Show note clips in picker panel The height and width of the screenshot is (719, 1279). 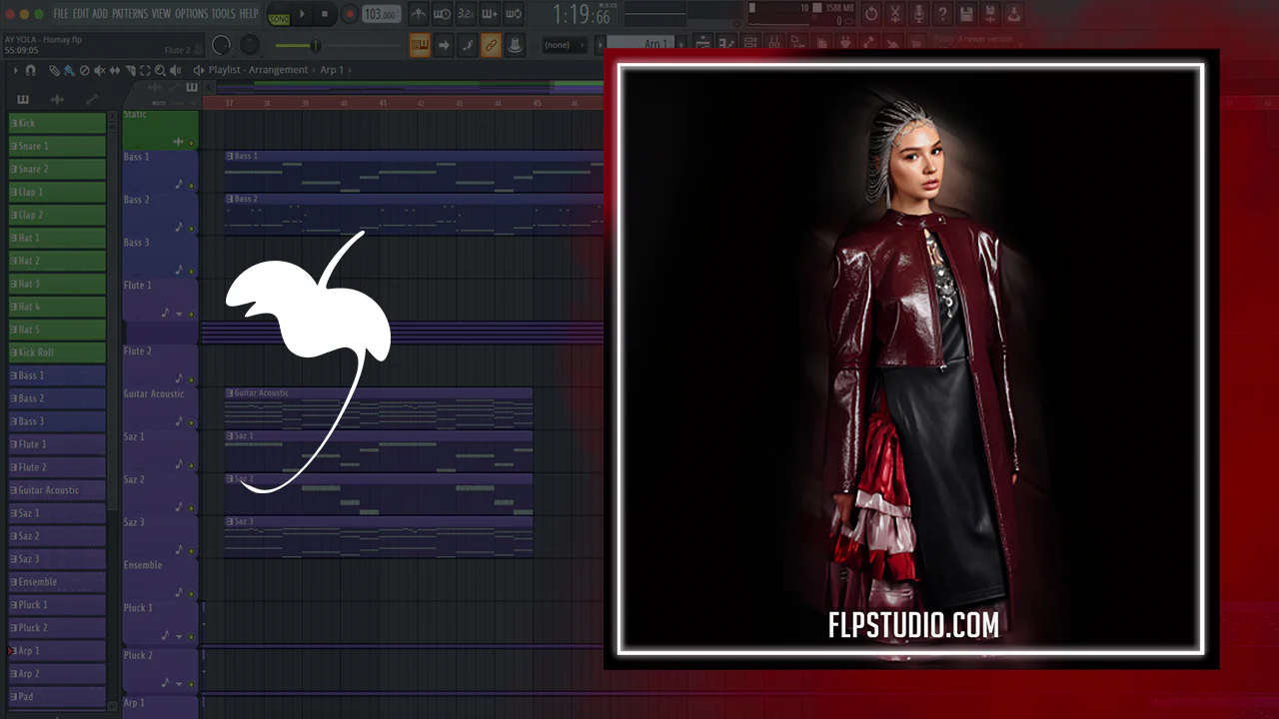(x=23, y=99)
